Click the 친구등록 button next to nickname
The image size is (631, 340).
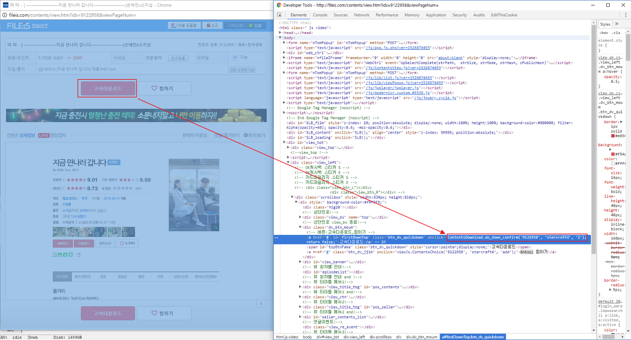tap(178, 58)
